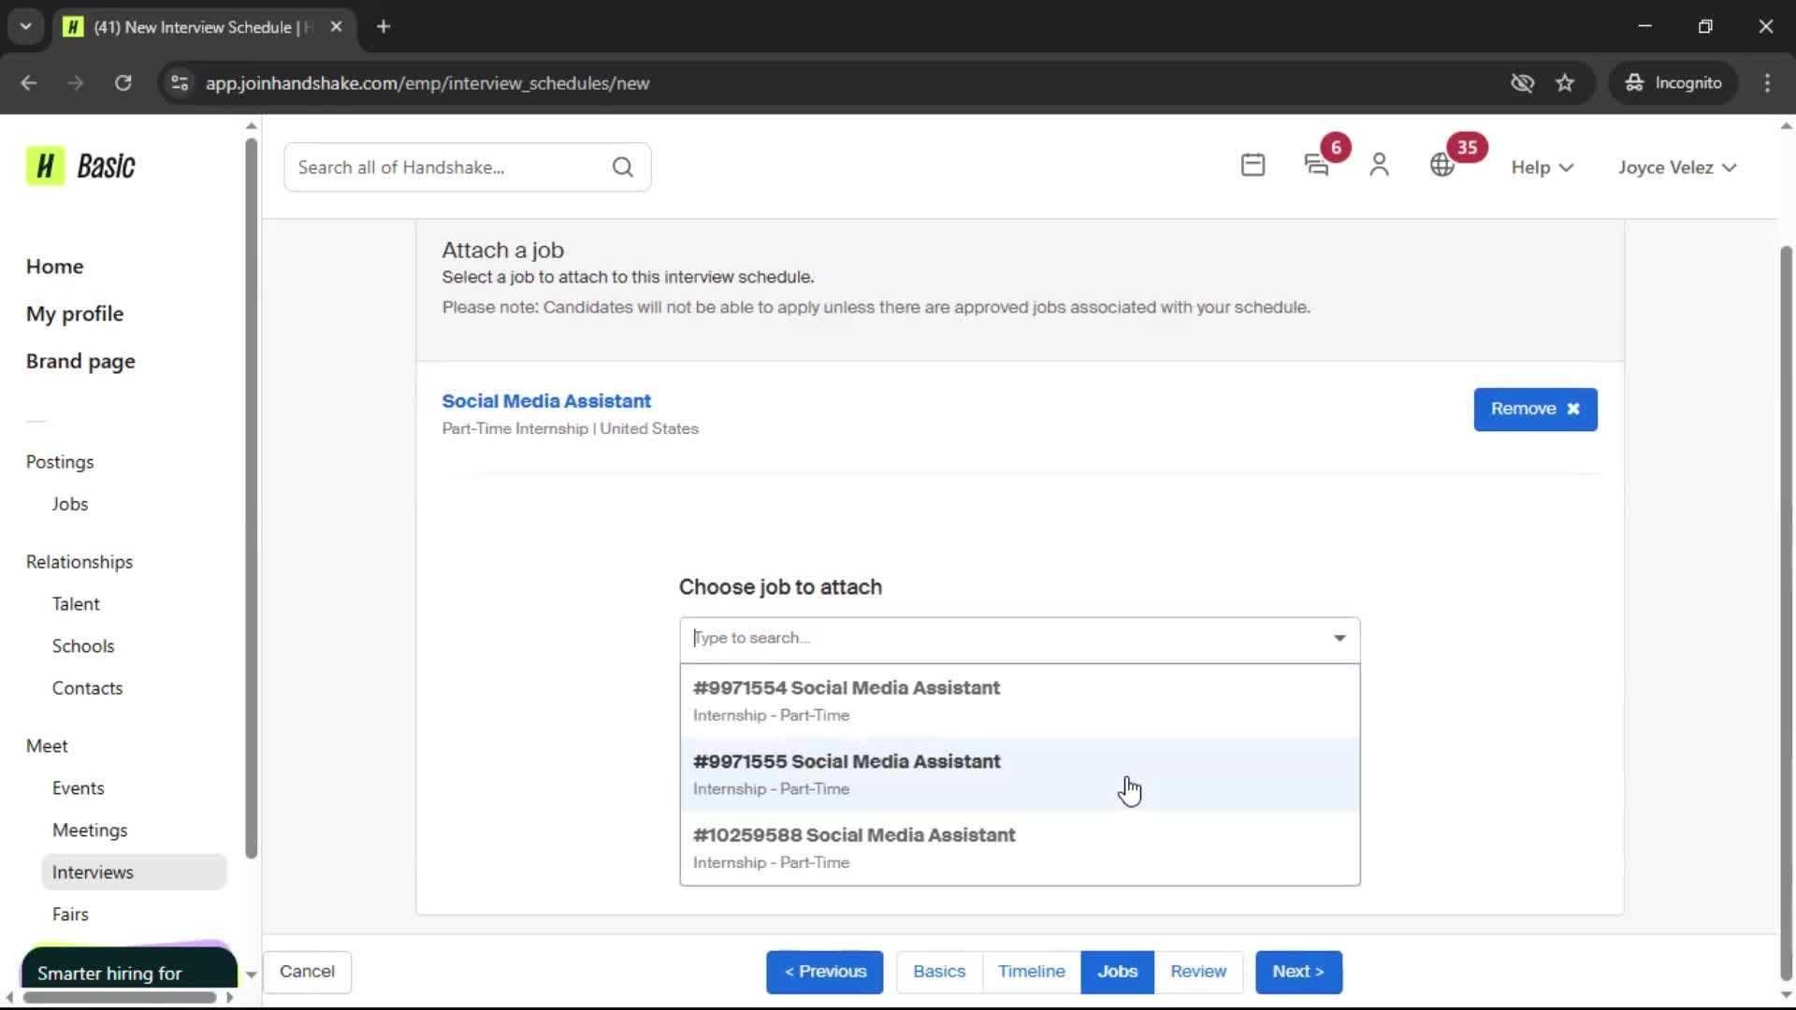Open My profile in sidebar
1796x1010 pixels.
tap(75, 314)
